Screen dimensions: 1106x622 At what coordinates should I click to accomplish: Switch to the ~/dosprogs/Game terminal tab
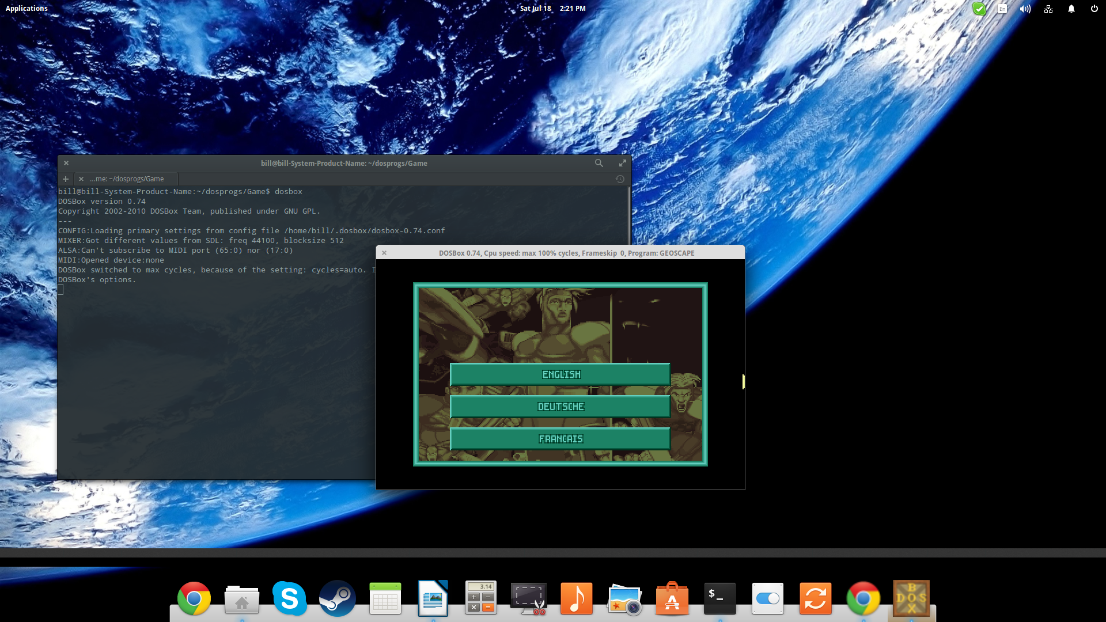click(127, 179)
